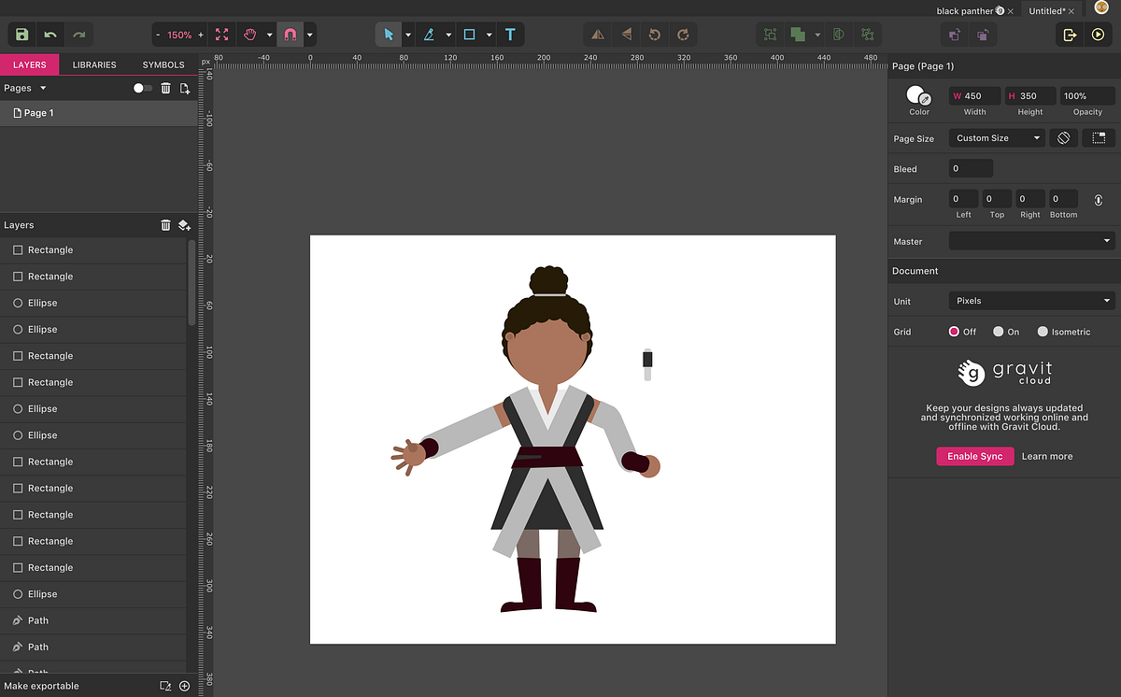This screenshot has height=697, width=1121.
Task: Open the Master page dropdown
Action: click(1031, 241)
